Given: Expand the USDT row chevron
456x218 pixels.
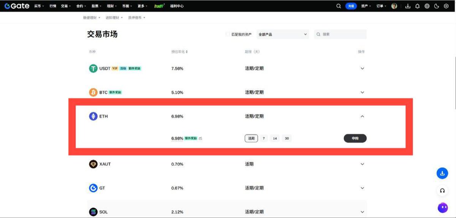Looking at the screenshot, I should point(362,69).
